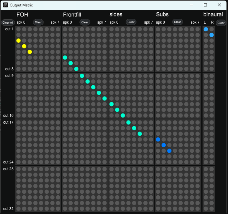228x214 pixels.
Task: Turn off binaural R patch on out 2
Action: (x=212, y=35)
